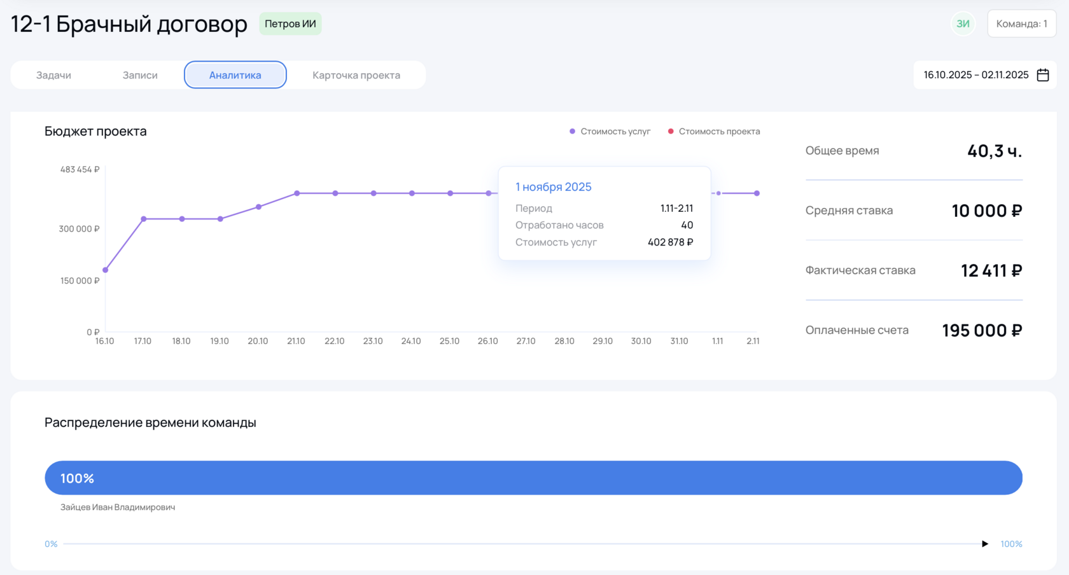Screen dimensions: 1069x575
Task: Click the chart data point at 21.10
Action: coord(297,193)
